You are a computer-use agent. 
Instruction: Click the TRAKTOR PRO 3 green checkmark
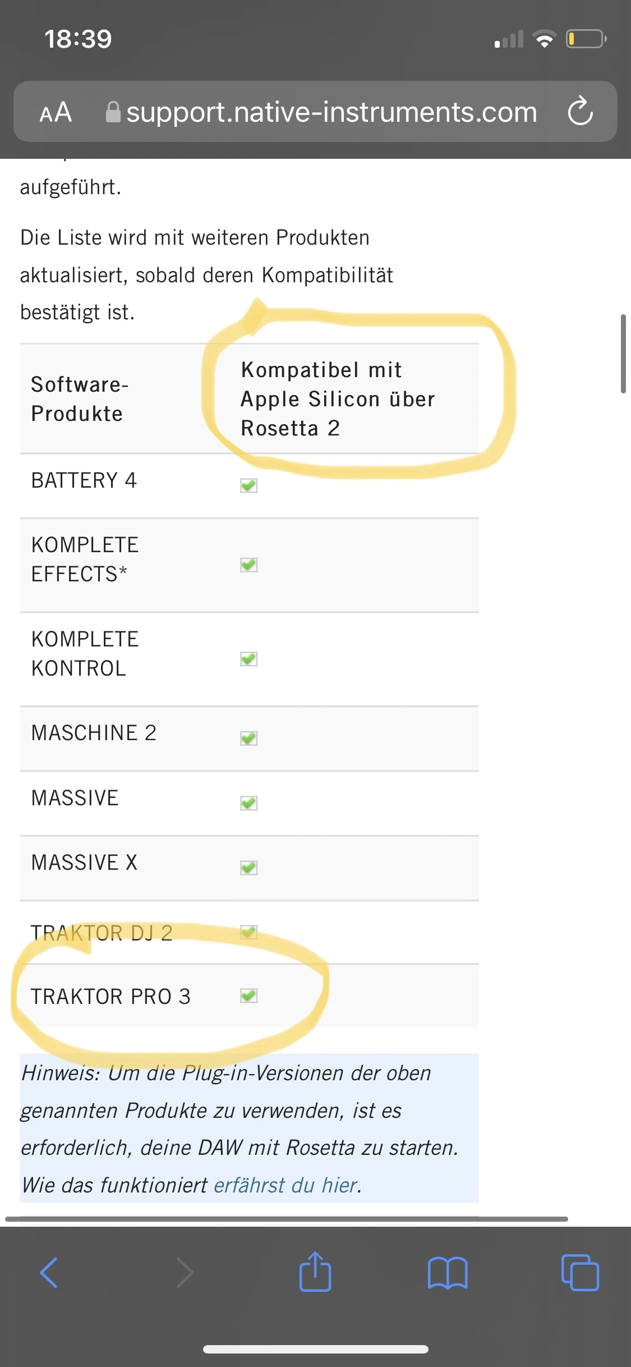tap(248, 996)
